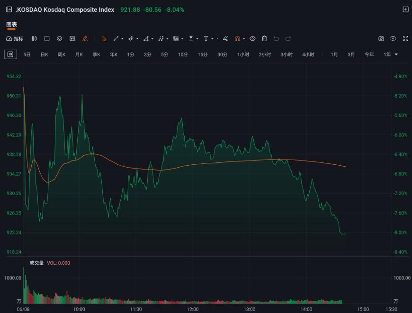
Task: Expand the wave pattern tool dropdown
Action: tap(167, 39)
